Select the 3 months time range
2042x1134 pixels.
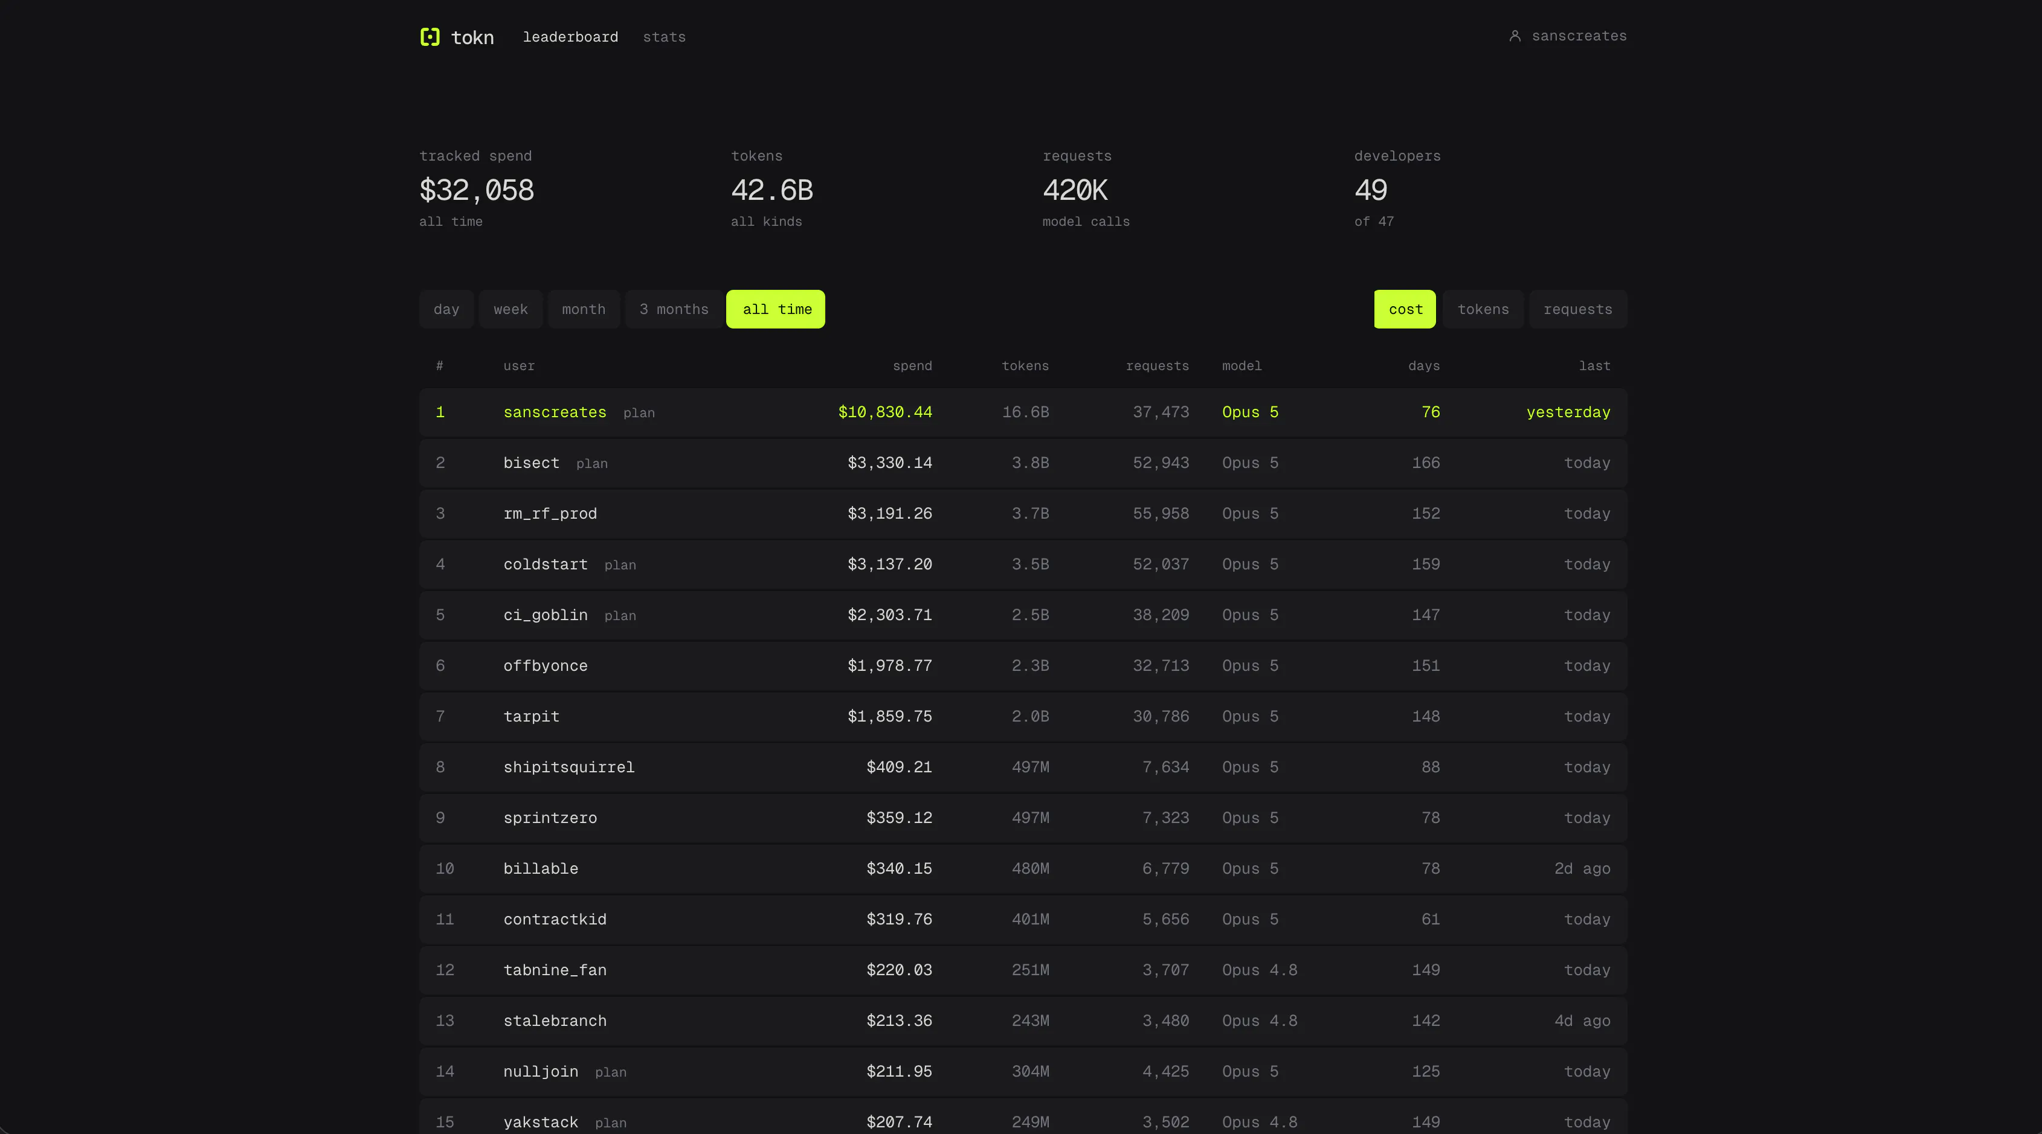click(x=674, y=309)
